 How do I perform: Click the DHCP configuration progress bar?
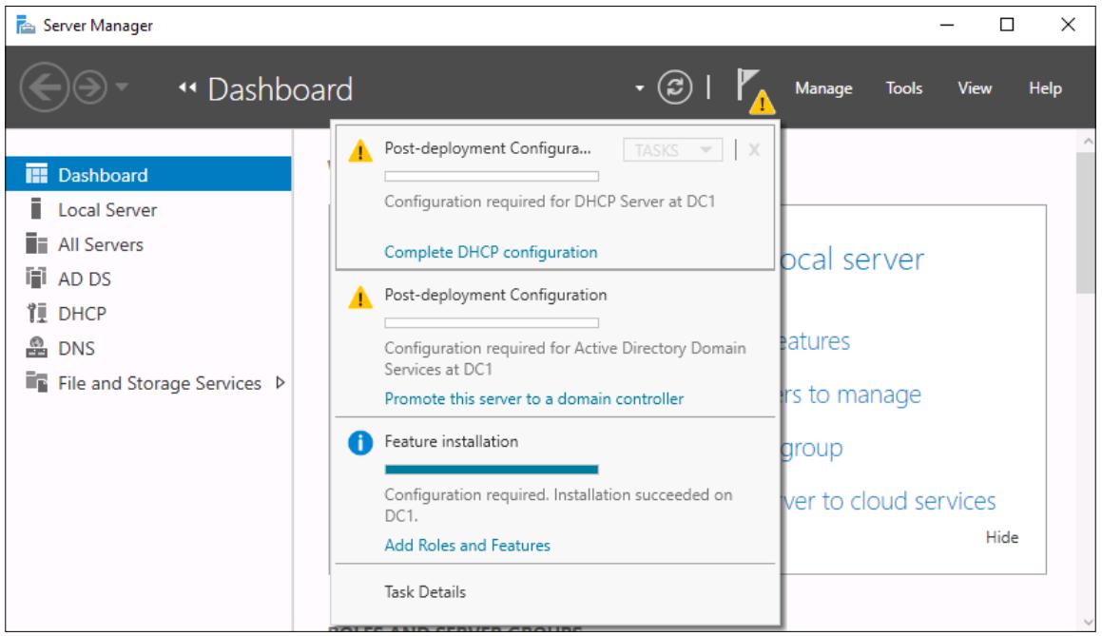pos(492,177)
